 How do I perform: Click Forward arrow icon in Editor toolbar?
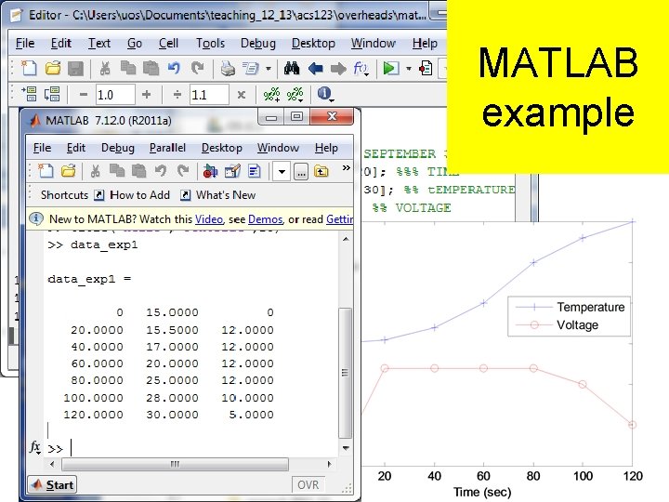pyautogui.click(x=338, y=68)
